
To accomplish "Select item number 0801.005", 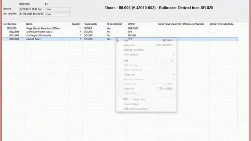I will click(11, 29).
